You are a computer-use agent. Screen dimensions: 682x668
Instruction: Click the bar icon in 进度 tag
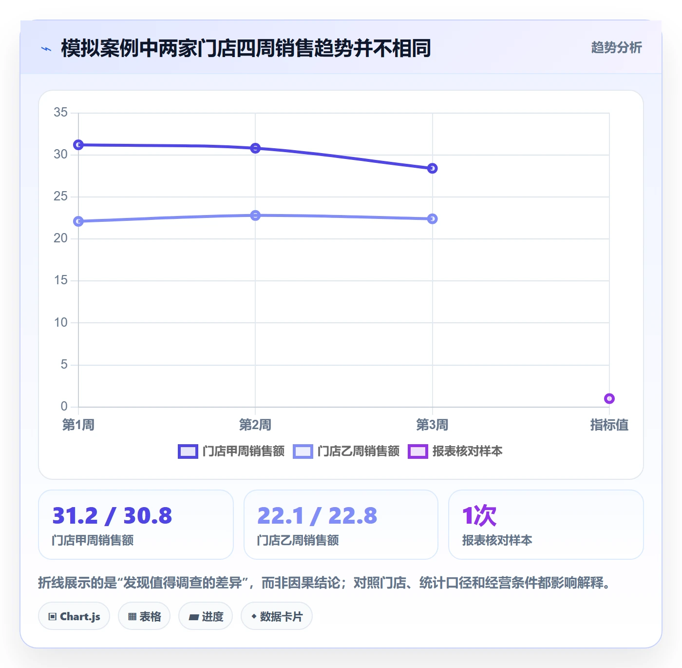193,617
